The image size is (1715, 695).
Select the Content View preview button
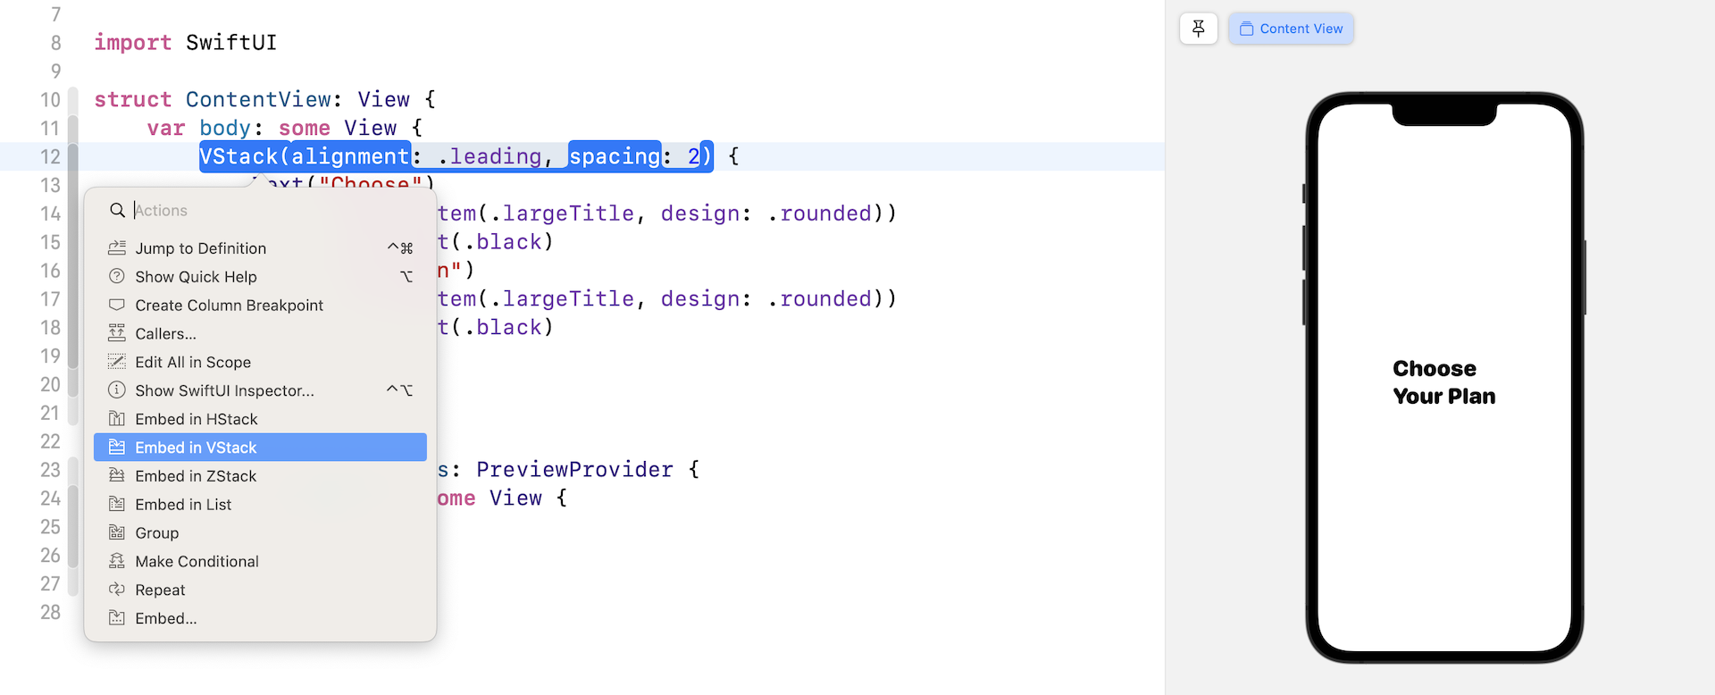click(x=1291, y=29)
